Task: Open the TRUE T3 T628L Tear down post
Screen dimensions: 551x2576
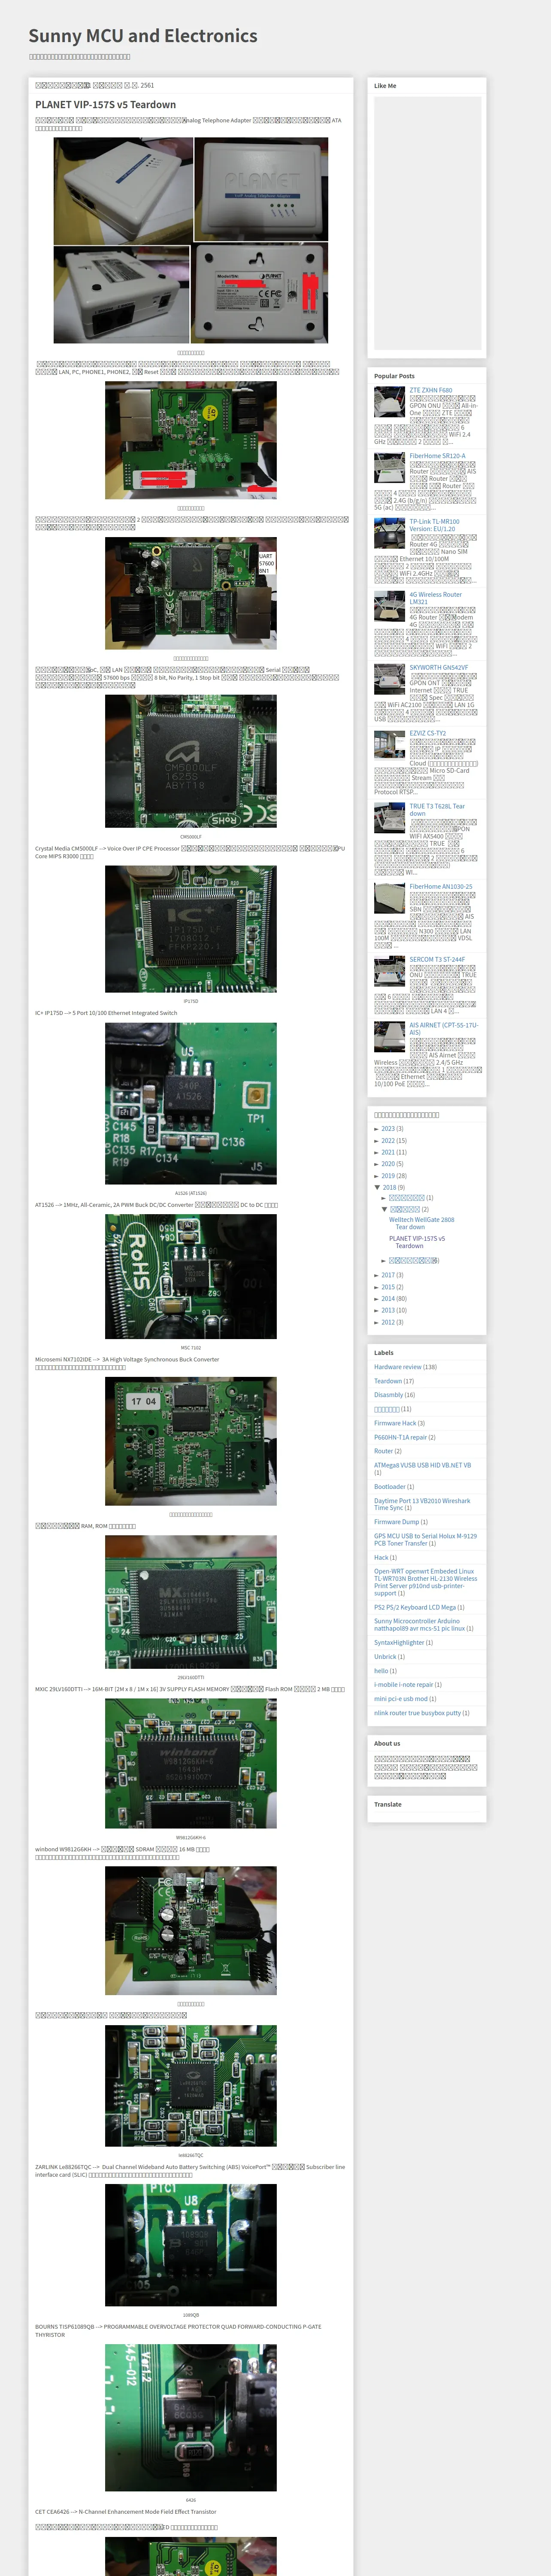Action: tap(437, 810)
